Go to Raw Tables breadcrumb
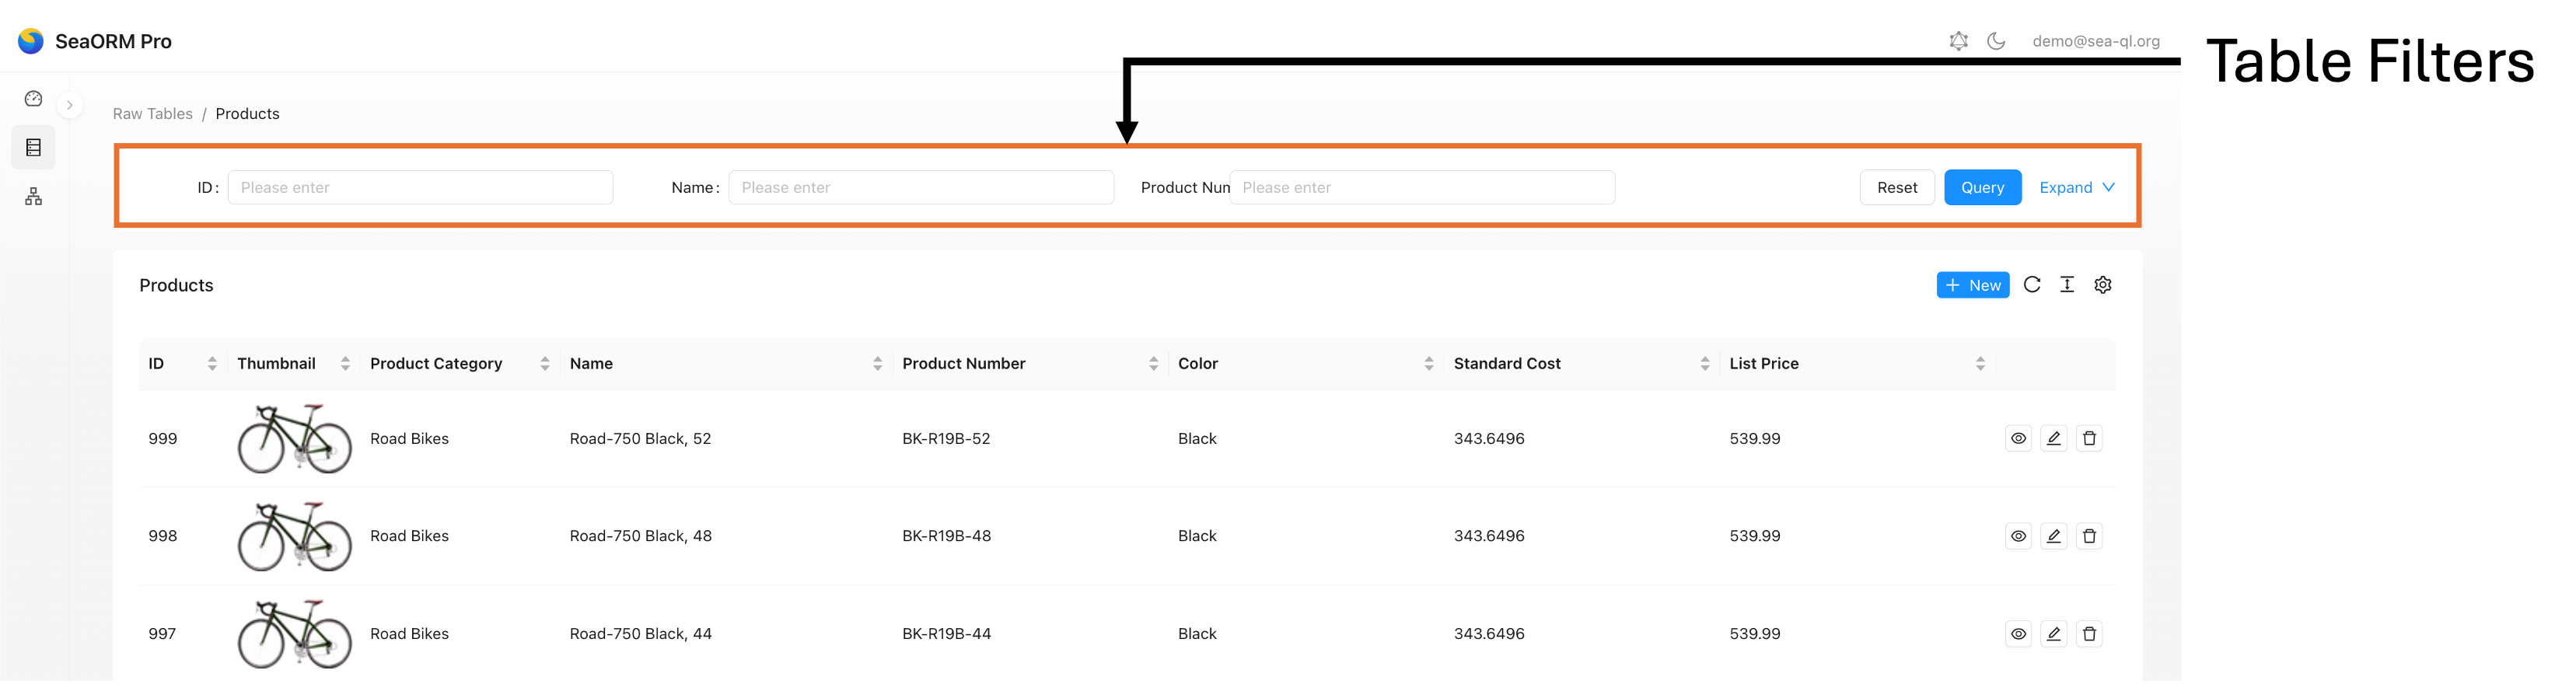The width and height of the screenshot is (2576, 684). (153, 114)
